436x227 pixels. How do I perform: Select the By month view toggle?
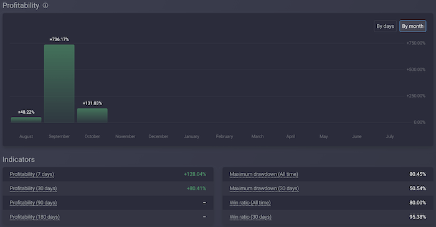coord(412,26)
